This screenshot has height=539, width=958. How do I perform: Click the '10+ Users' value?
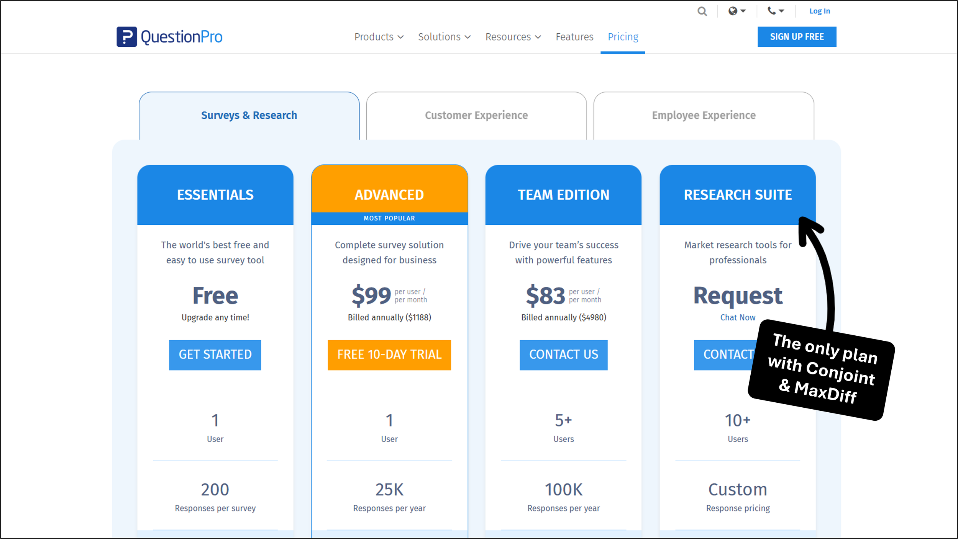pos(738,428)
